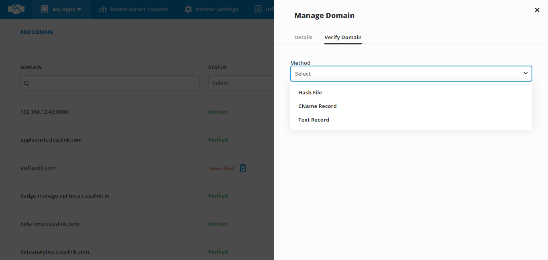
Task: Open Roster Server Tenants
Action: click(134, 9)
